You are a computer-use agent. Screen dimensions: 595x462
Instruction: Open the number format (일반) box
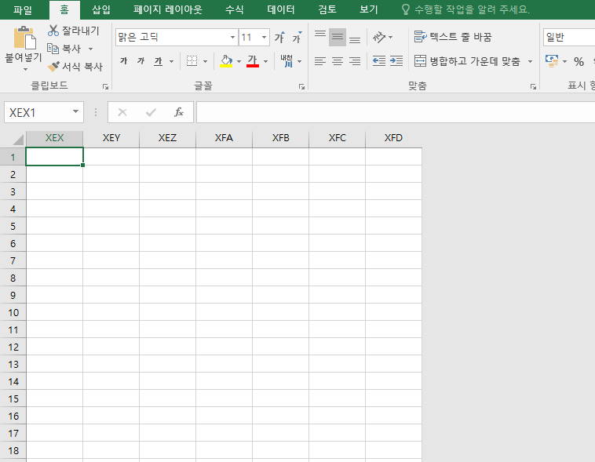click(x=569, y=37)
